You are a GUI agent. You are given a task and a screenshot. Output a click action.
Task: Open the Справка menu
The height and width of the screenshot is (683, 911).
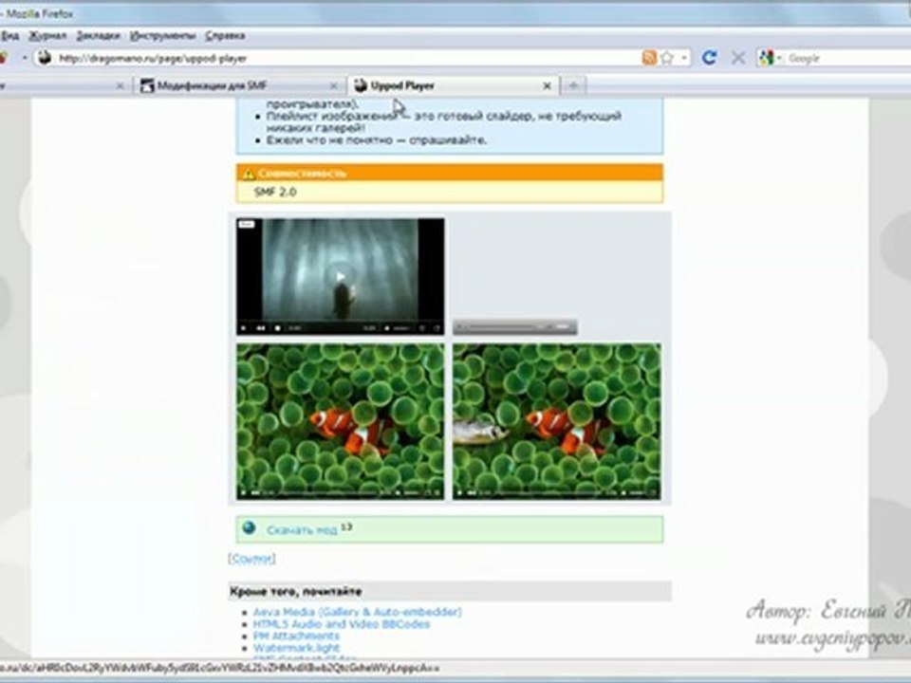pos(225,36)
